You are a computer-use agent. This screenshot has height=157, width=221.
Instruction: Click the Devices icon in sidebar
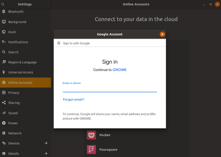(x=4, y=143)
